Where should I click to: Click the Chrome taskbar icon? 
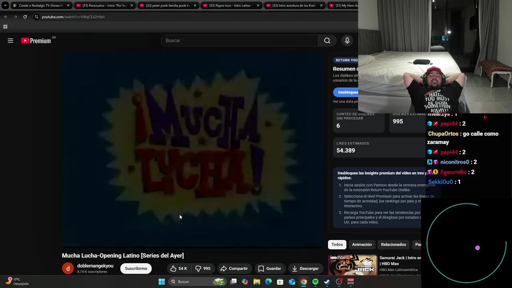[304, 282]
